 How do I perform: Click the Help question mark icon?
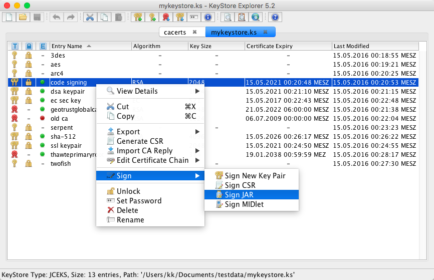click(274, 17)
